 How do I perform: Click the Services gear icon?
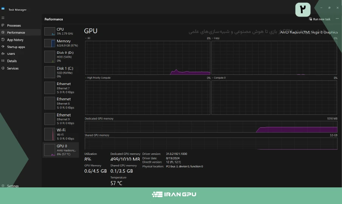[3, 68]
